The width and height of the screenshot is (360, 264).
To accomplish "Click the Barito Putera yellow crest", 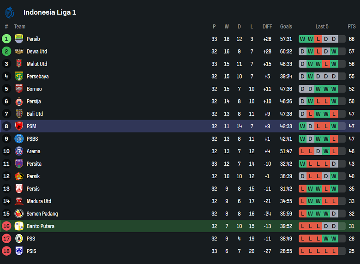I will (x=19, y=226).
